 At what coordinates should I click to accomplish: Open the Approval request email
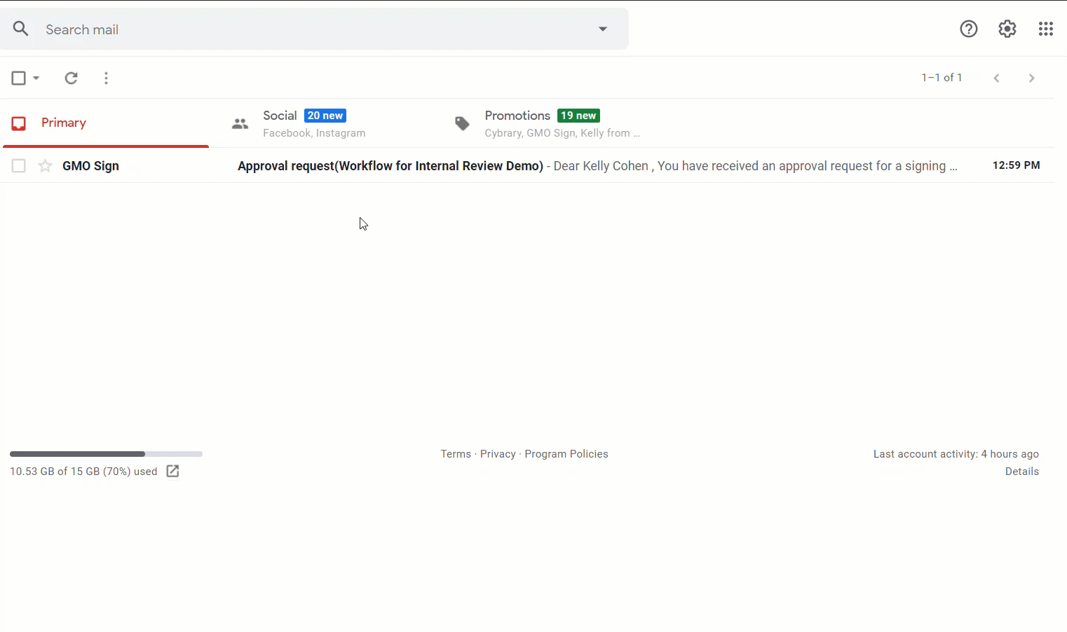click(527, 165)
